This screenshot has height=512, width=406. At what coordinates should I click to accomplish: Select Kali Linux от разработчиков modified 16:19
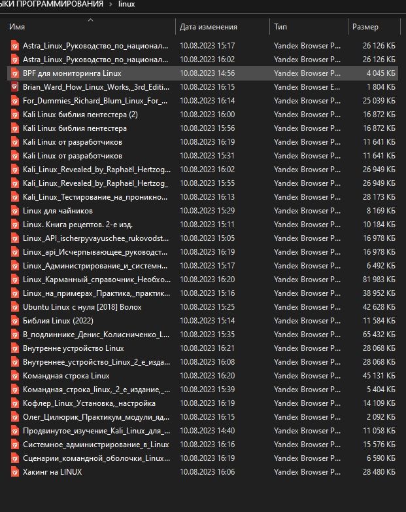(73, 142)
